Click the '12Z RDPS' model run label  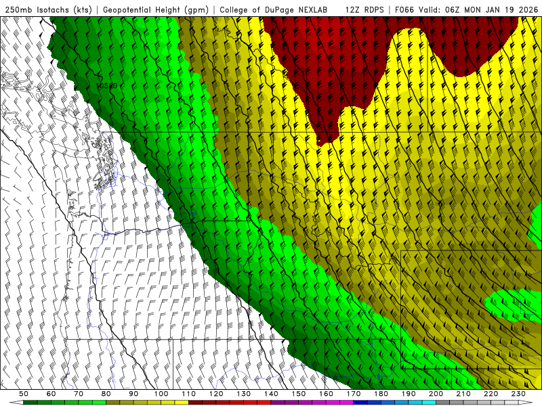tap(364, 10)
